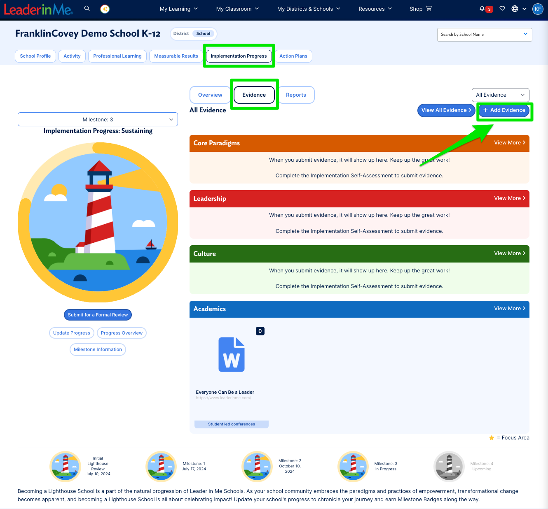Open the language chevron dropdown
Viewport: 548px width, 509px height.
click(524, 9)
